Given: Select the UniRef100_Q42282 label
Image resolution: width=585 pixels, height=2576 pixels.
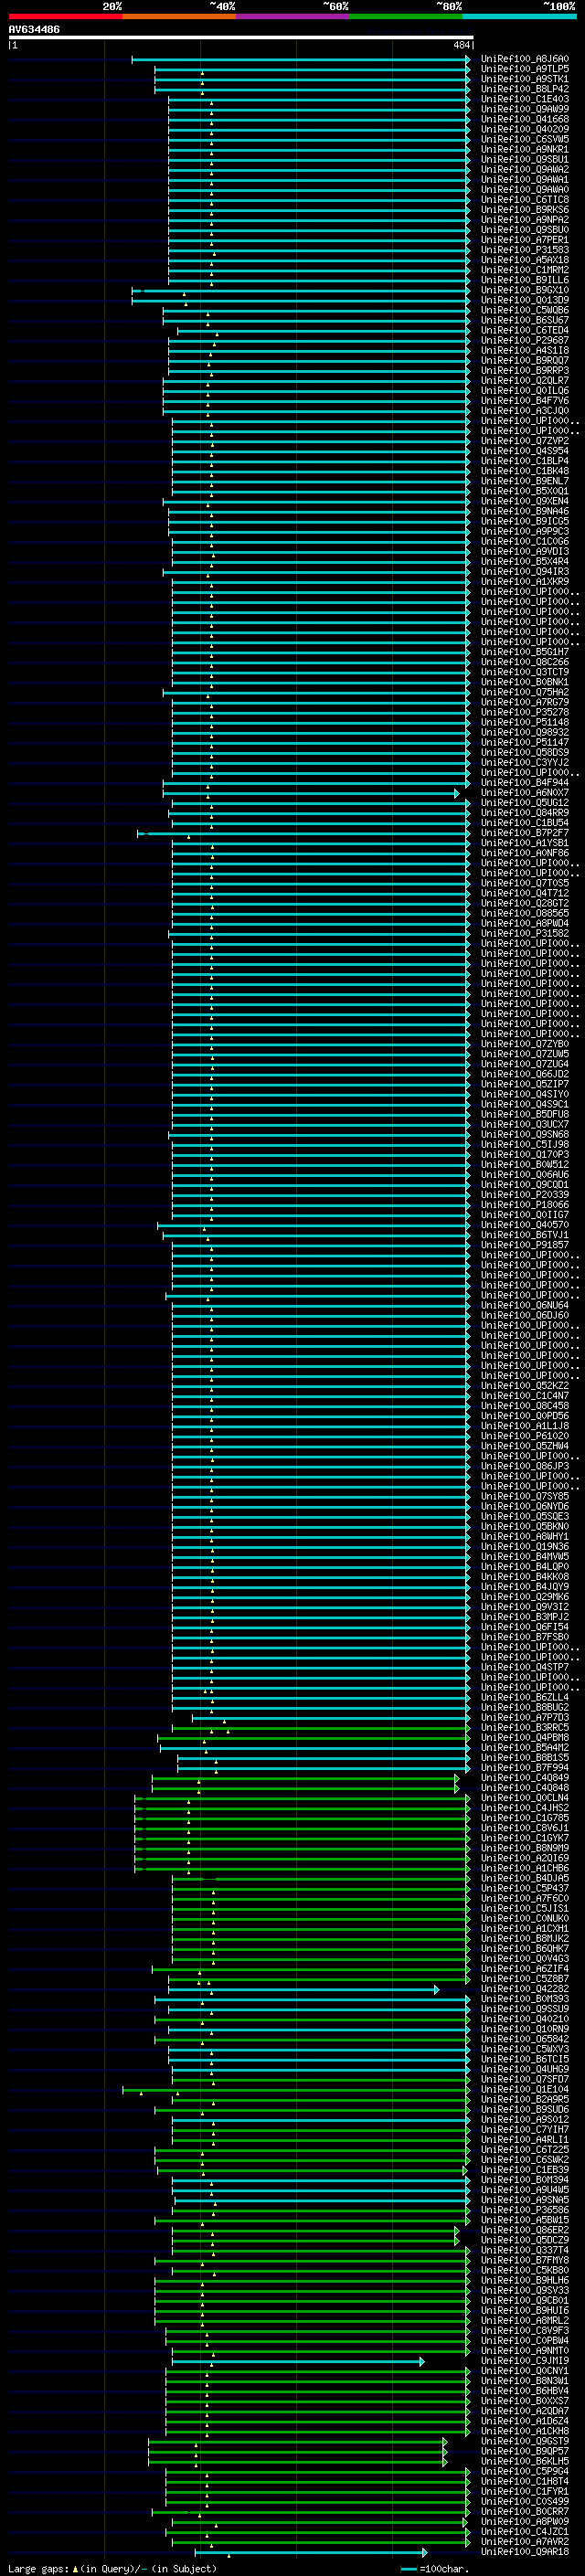Looking at the screenshot, I should (x=525, y=1989).
